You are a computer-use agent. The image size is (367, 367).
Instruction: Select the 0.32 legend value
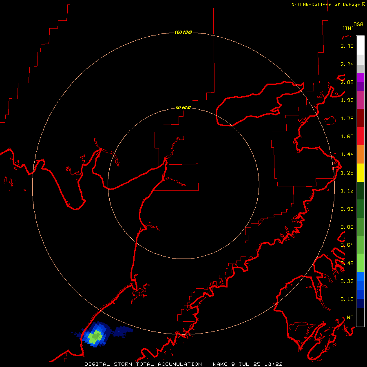tap(347, 281)
